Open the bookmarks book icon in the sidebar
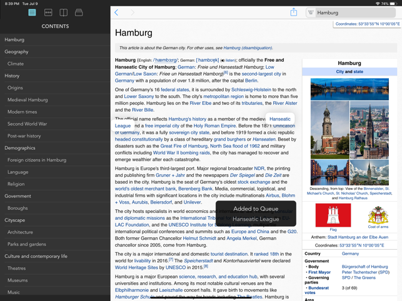 (x=63, y=12)
